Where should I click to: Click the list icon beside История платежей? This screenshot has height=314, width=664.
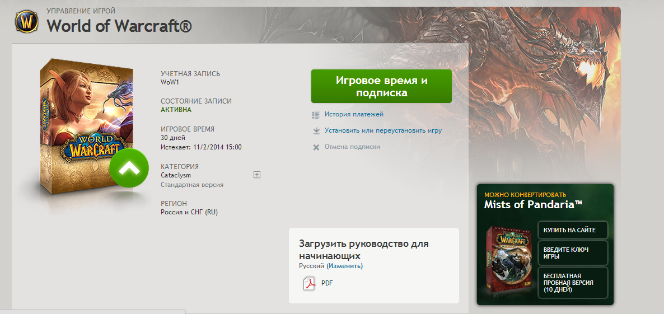point(316,115)
